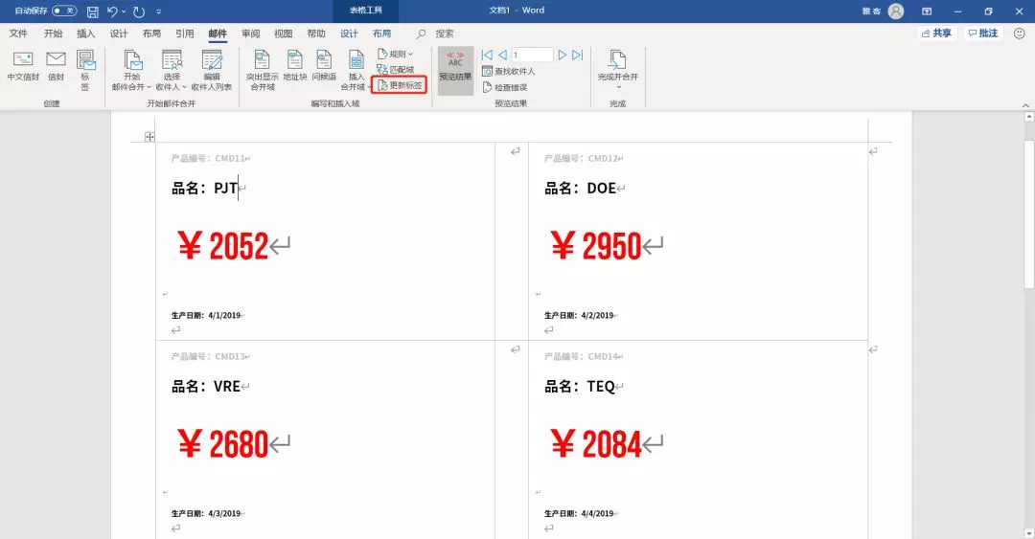This screenshot has height=539, width=1035.
Task: Click the price text ¥2950
Action: [x=596, y=245]
